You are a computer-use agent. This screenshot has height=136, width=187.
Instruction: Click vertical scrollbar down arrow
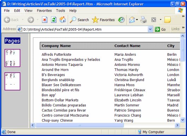[182, 120]
